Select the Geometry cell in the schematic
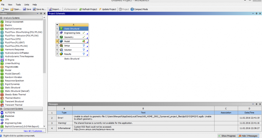 pyautogui.click(x=73, y=37)
